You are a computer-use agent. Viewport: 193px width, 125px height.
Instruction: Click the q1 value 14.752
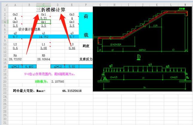(x=43, y=37)
